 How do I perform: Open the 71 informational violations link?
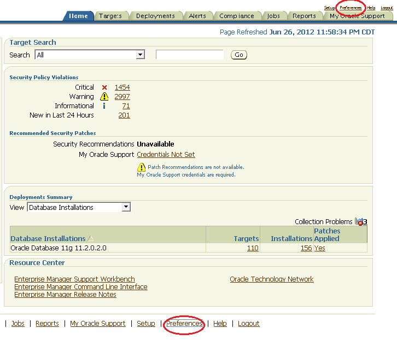coord(126,106)
